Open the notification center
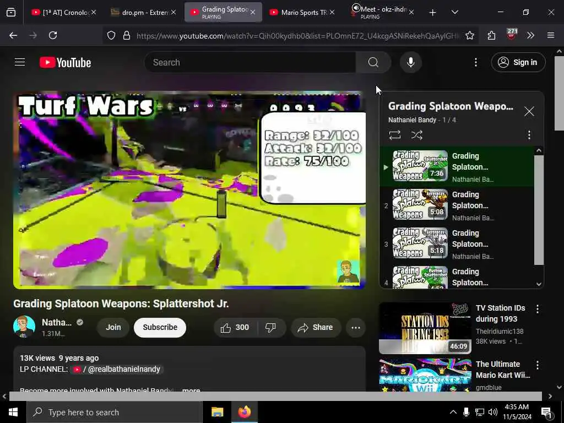The height and width of the screenshot is (423, 564). [x=546, y=413]
